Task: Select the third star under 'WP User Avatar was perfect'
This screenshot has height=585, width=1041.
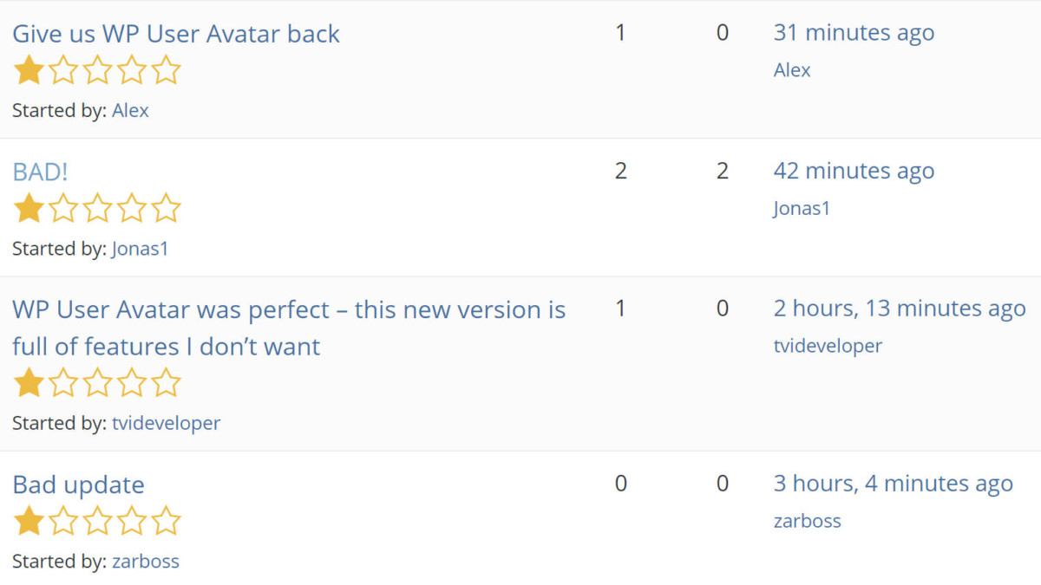Action: (x=97, y=382)
